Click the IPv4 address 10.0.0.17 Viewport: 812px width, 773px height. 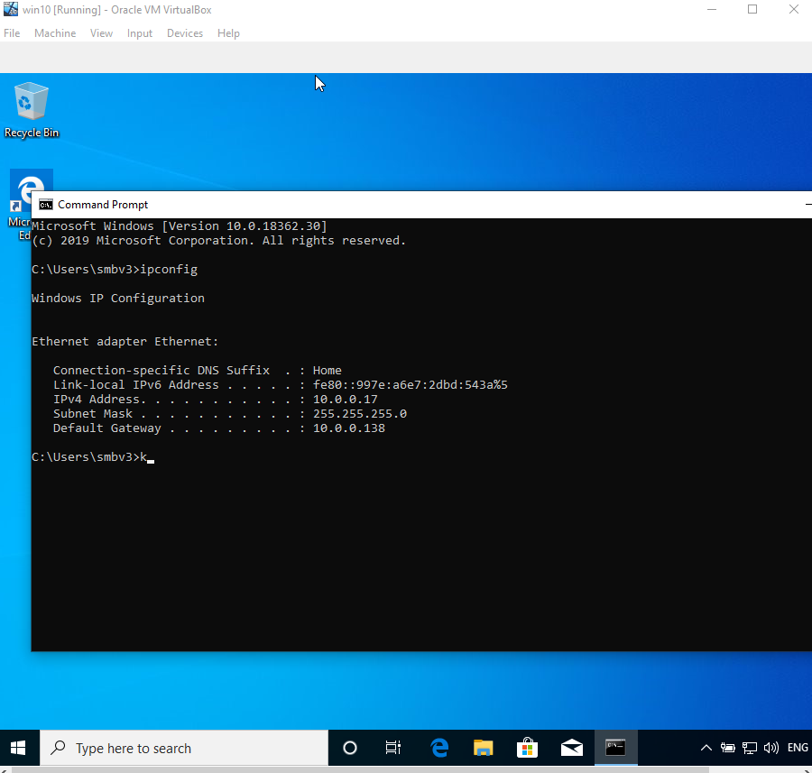[345, 400]
